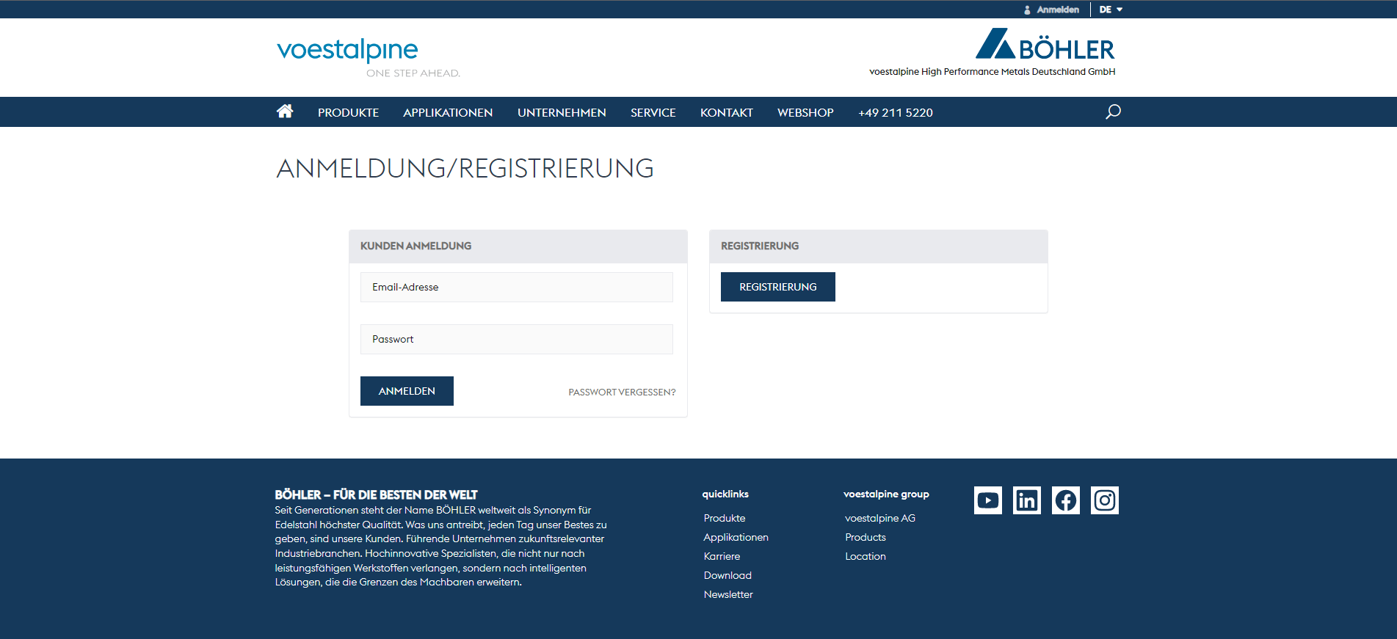Open the search magnifier icon
1397x639 pixels.
(1113, 112)
